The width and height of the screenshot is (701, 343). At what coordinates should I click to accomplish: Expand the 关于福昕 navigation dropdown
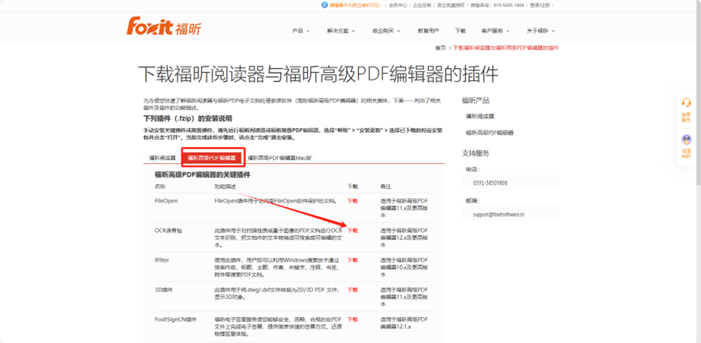(x=541, y=31)
